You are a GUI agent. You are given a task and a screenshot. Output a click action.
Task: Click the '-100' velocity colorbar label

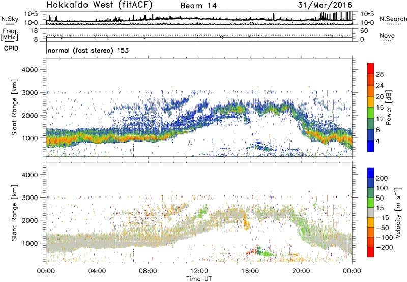(385, 238)
